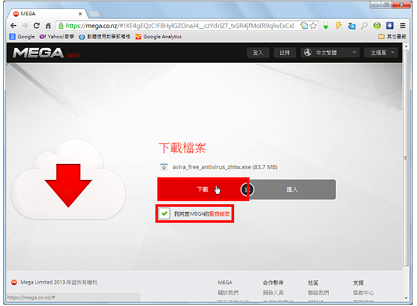This screenshot has width=417, height=306.
Task: Click the page vertical scrollbar thumb
Action: point(406,157)
